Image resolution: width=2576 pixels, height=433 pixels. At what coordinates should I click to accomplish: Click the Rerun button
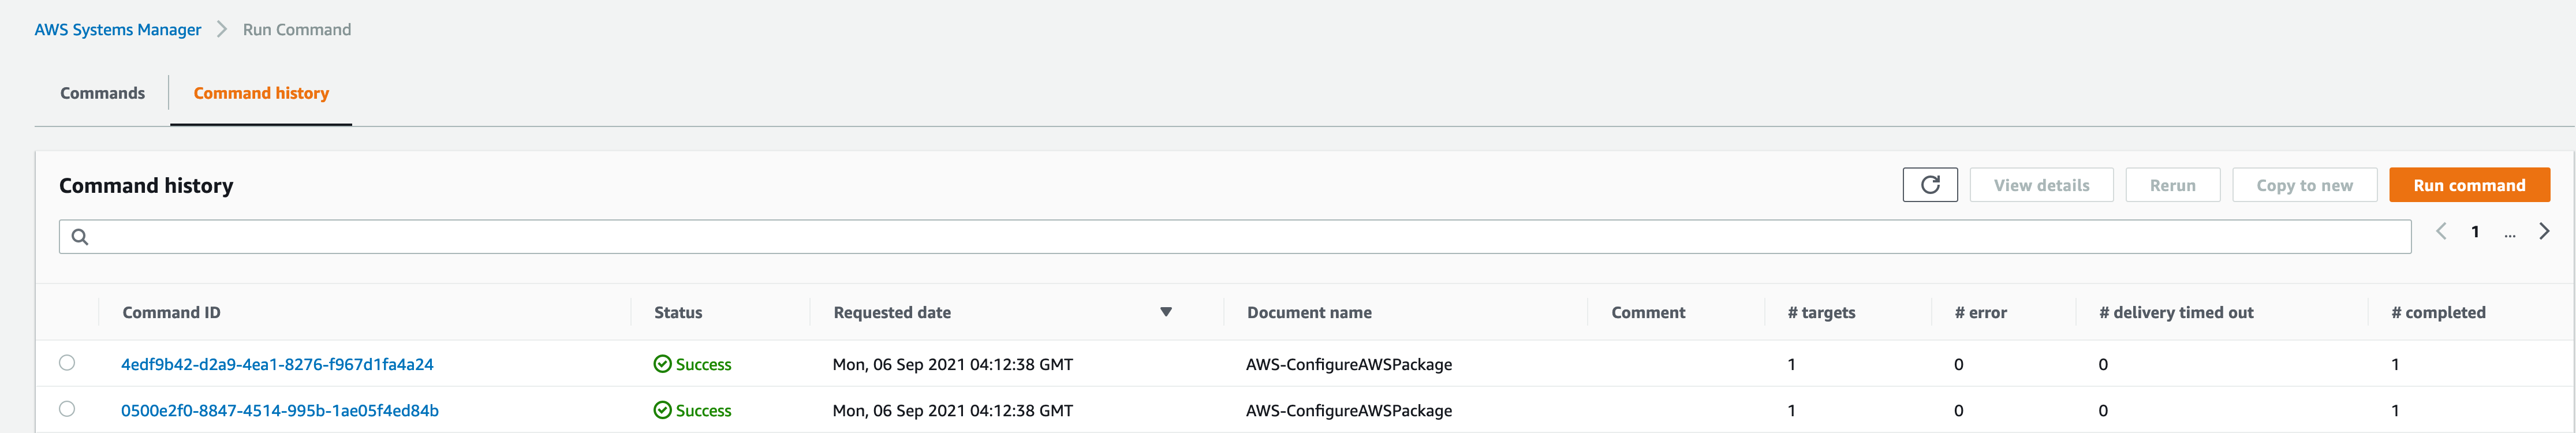coord(2172,185)
